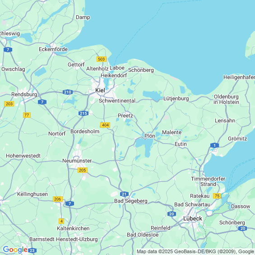This screenshot has height=255, width=255.
Task: Click the 404 road shield south of Preetz
Action: coord(105,125)
